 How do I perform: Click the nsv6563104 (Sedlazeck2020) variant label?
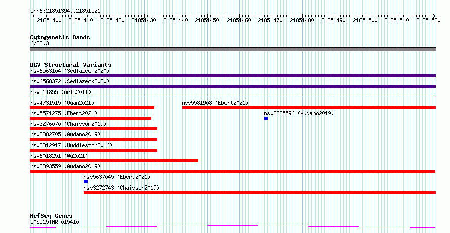(70, 71)
